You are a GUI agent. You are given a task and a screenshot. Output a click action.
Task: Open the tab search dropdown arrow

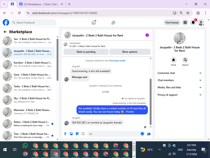pyautogui.click(x=4, y=4)
